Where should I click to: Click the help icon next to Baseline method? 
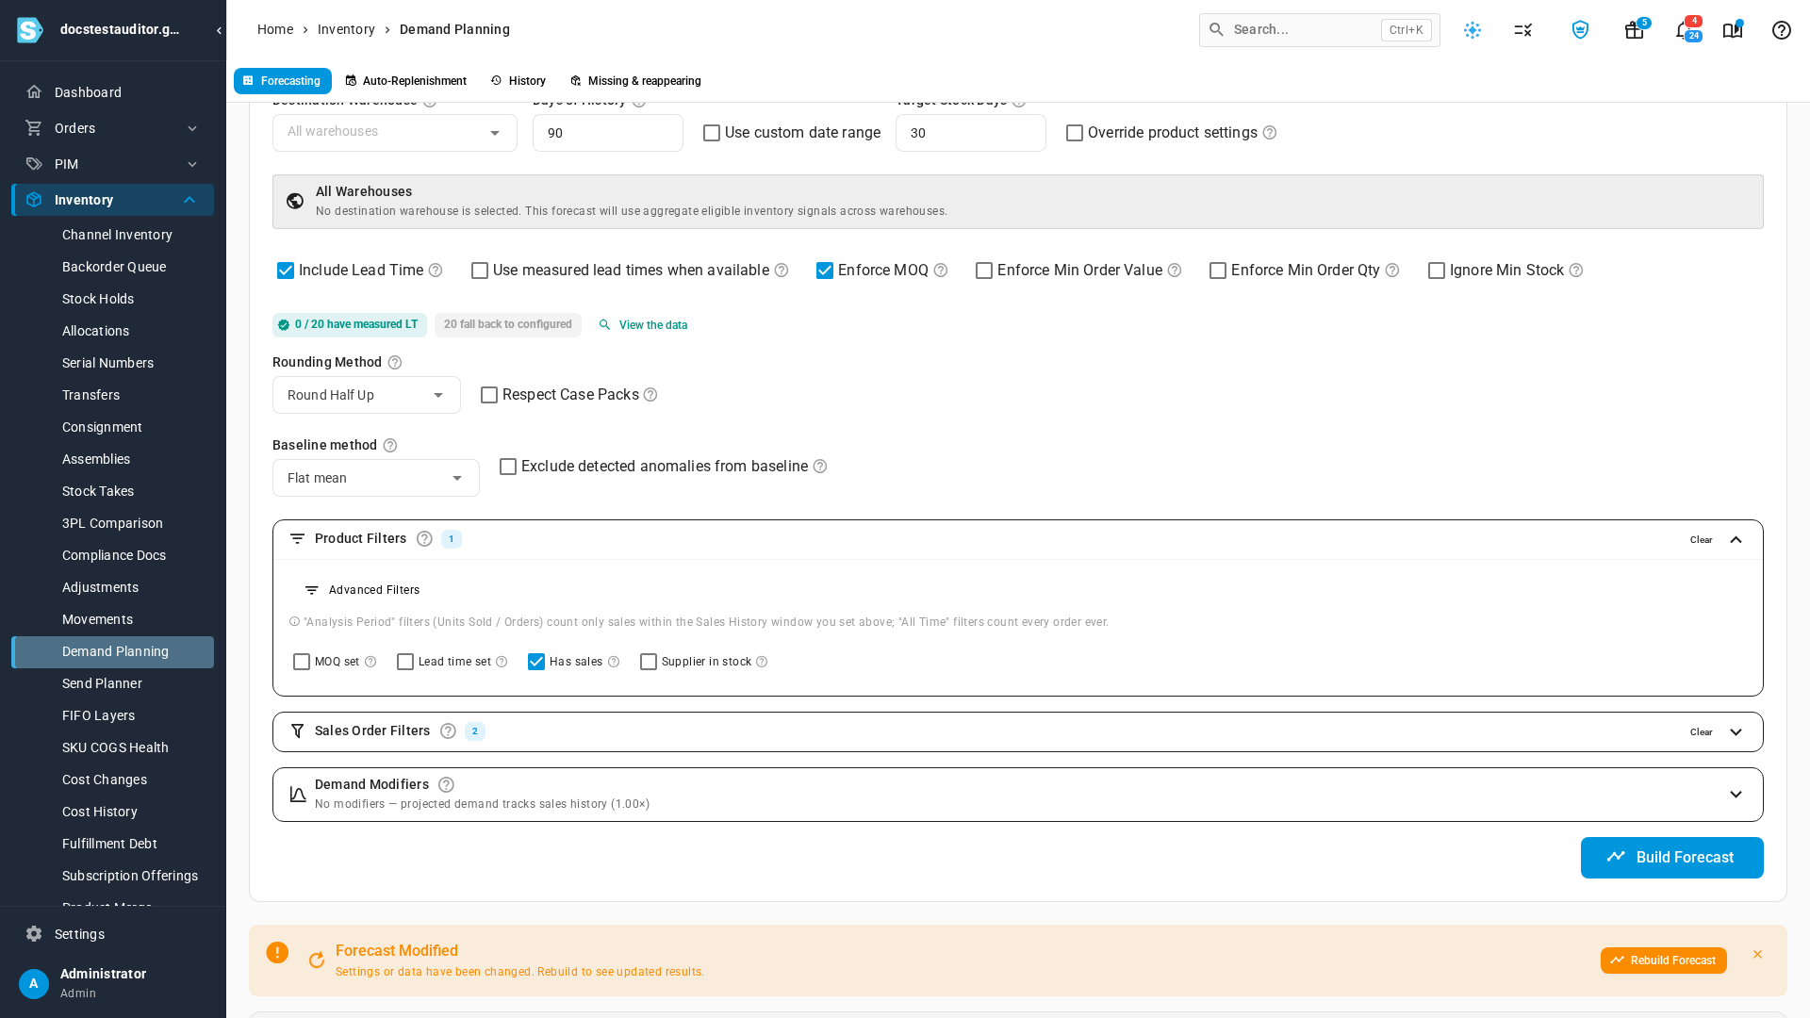(390, 446)
